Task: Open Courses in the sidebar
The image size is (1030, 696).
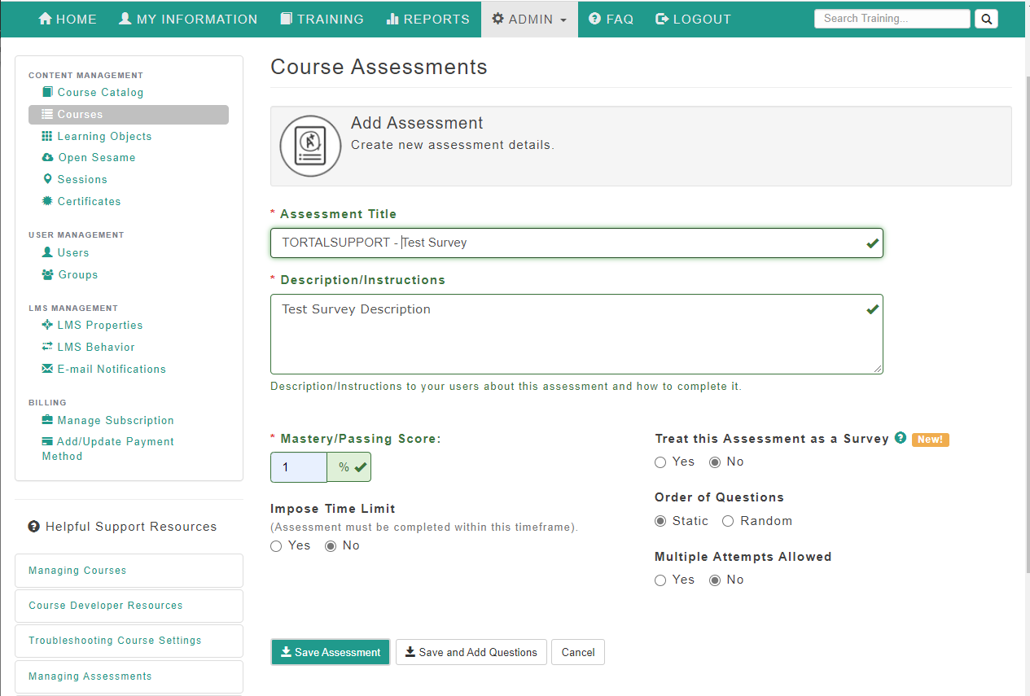Action: click(x=129, y=114)
